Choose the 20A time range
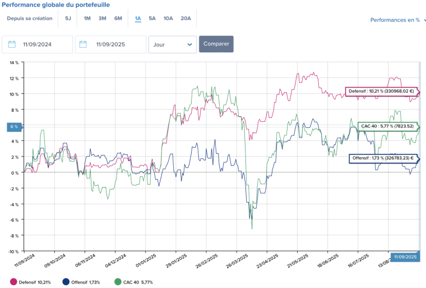426x288 pixels. [186, 19]
